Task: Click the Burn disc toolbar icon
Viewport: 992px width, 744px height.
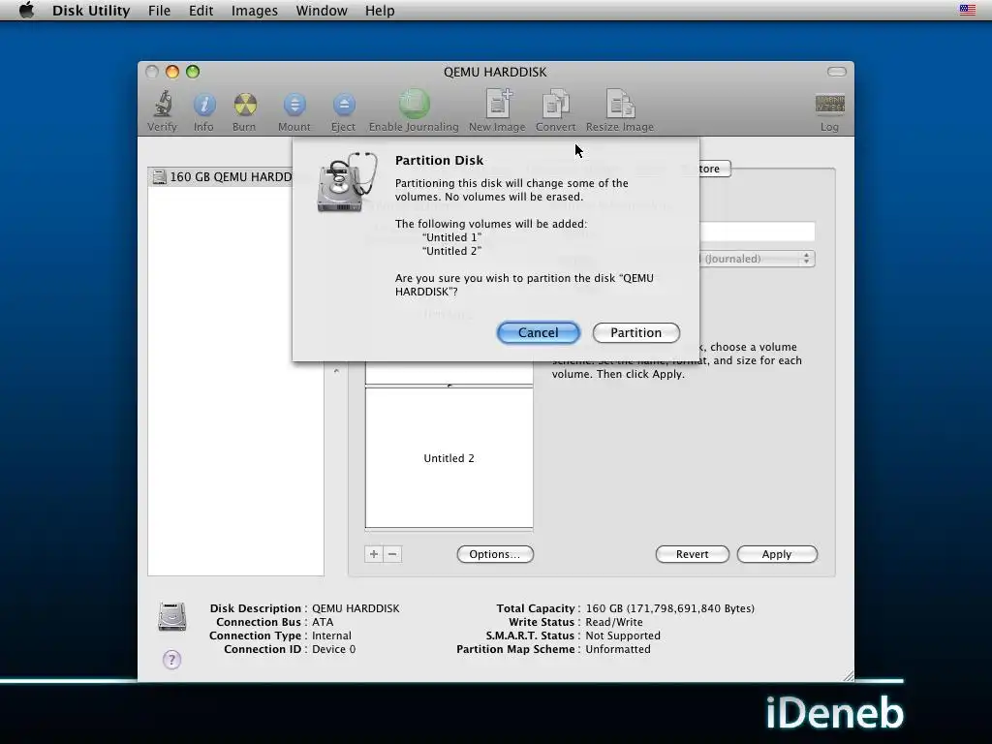Action: point(245,105)
